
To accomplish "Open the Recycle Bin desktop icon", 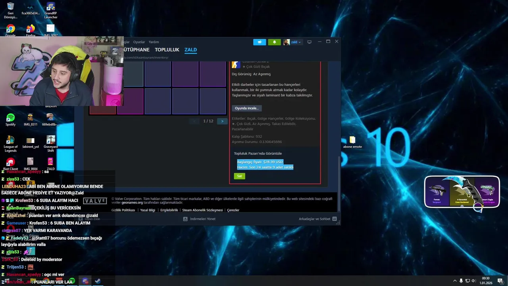I will (x=10, y=11).
